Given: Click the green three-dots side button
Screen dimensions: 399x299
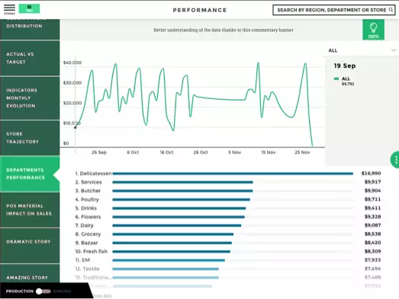Looking at the screenshot, I should [x=395, y=160].
